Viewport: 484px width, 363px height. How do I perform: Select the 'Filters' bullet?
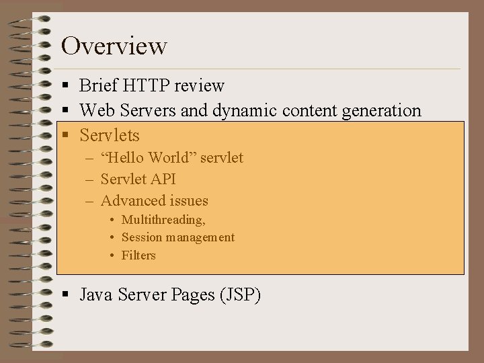(x=138, y=255)
